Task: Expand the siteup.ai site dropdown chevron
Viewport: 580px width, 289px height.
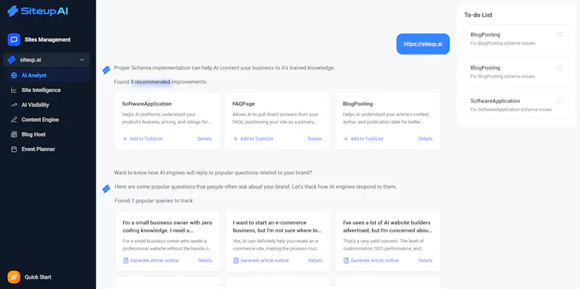Action: pyautogui.click(x=82, y=60)
